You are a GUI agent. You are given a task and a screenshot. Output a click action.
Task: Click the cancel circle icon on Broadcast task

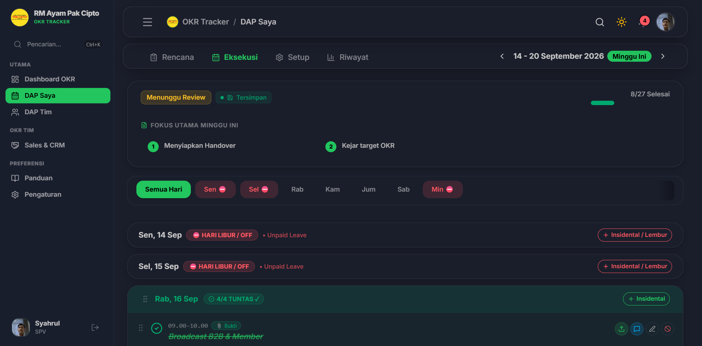[x=667, y=329]
